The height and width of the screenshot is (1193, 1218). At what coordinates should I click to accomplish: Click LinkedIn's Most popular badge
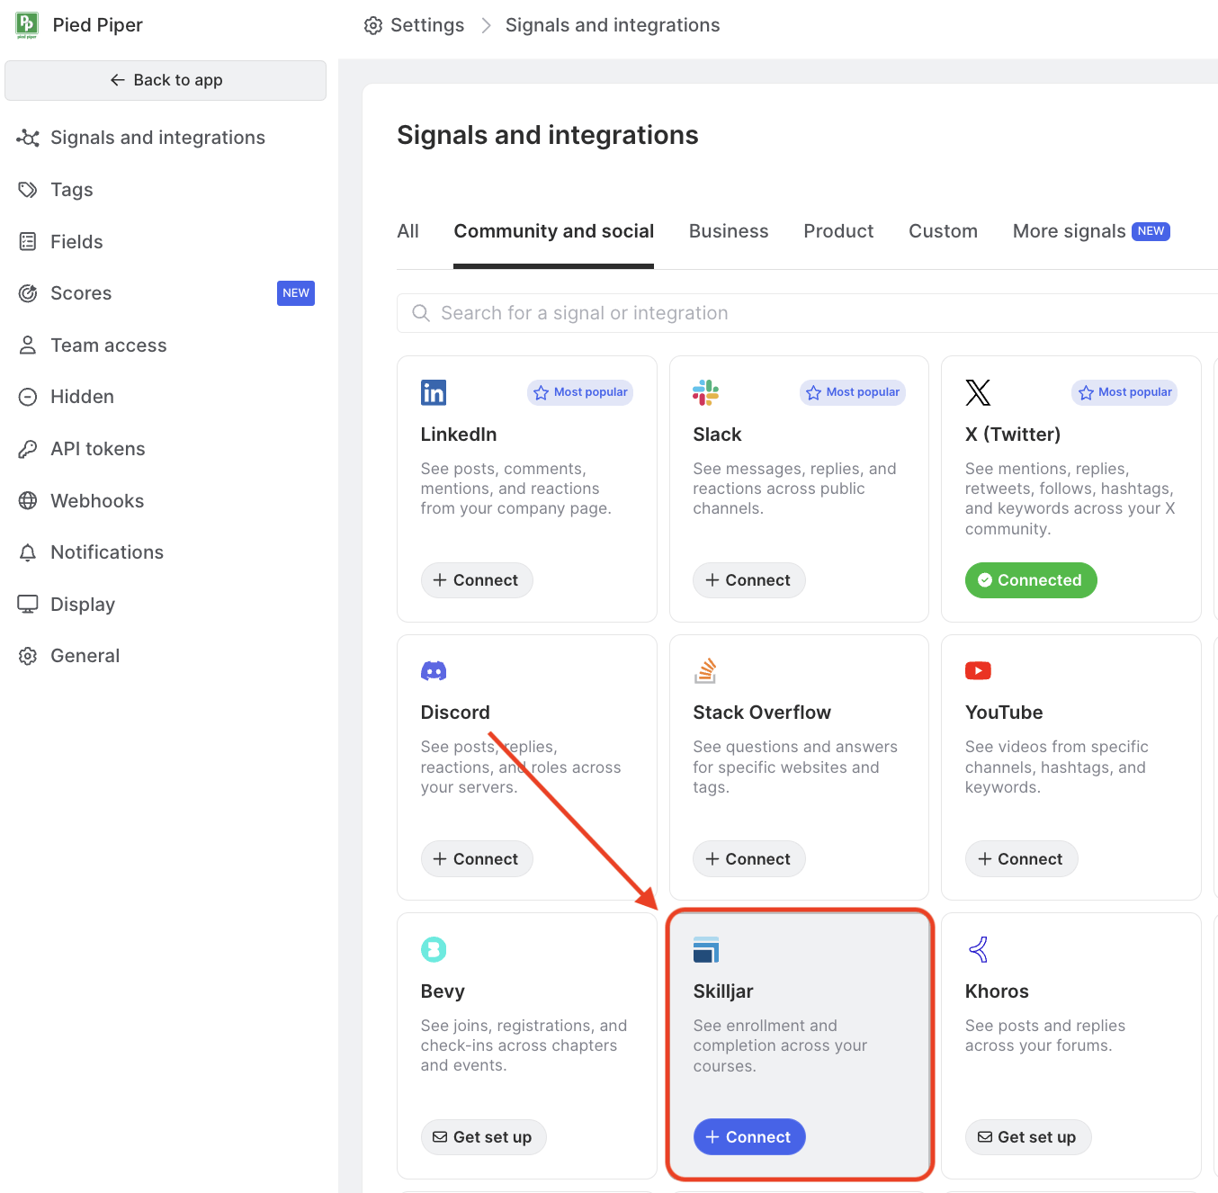pyautogui.click(x=580, y=392)
